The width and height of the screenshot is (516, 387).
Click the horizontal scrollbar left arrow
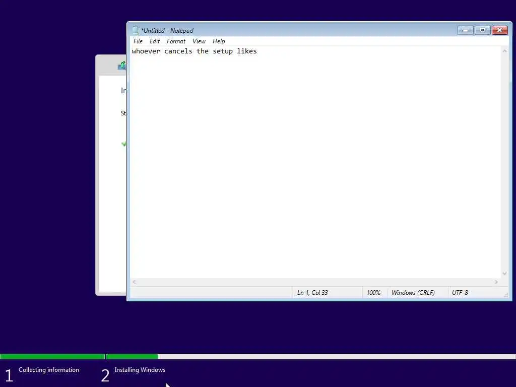click(134, 282)
